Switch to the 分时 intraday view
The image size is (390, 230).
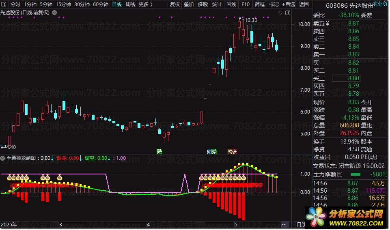pyautogui.click(x=15, y=4)
